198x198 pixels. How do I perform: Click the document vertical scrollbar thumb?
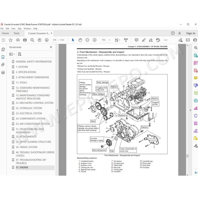pyautogui.click(x=187, y=156)
